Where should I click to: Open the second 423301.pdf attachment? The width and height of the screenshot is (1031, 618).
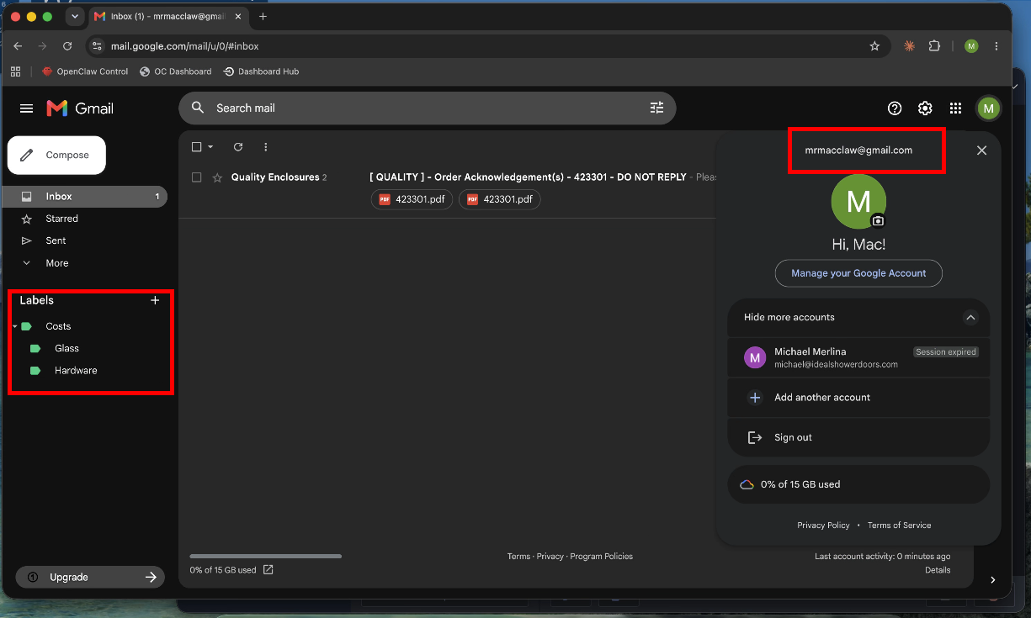pyautogui.click(x=500, y=199)
